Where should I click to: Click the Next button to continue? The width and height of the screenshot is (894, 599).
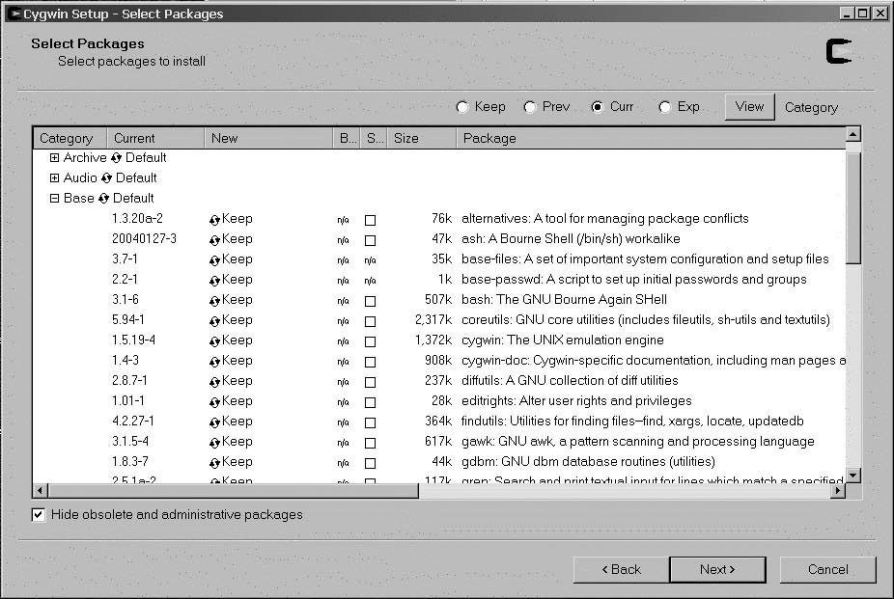[717, 569]
